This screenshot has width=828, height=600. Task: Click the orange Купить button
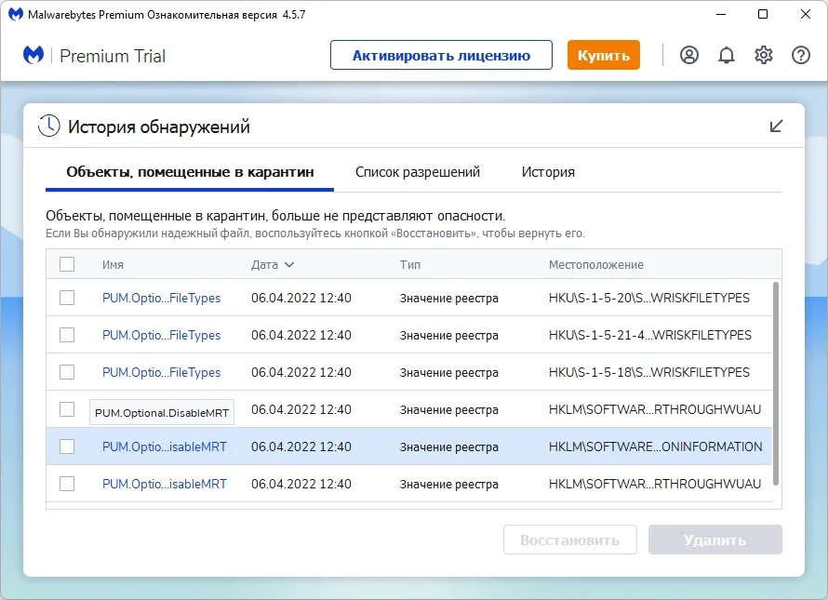pyautogui.click(x=604, y=55)
